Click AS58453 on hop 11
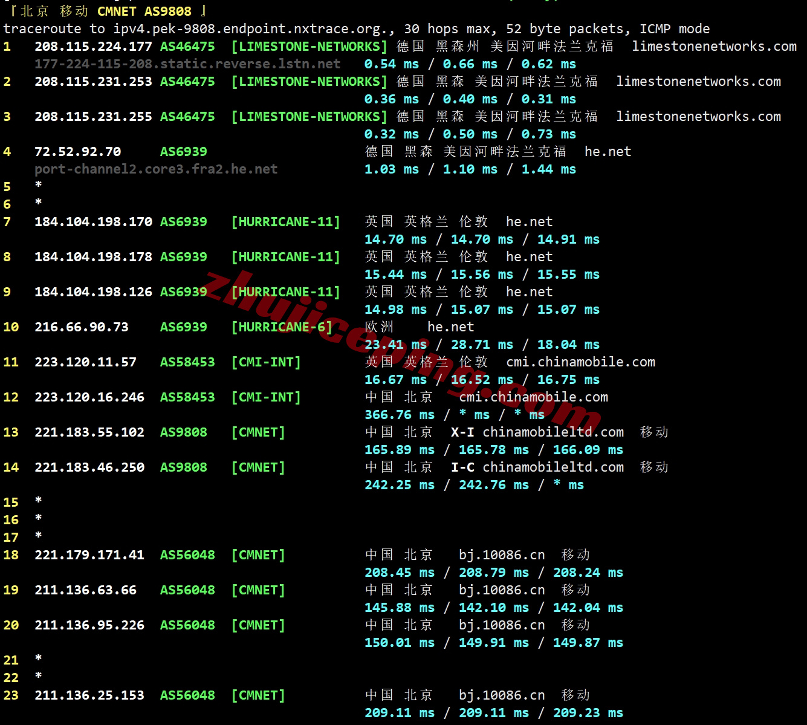This screenshot has height=725, width=807. [187, 362]
